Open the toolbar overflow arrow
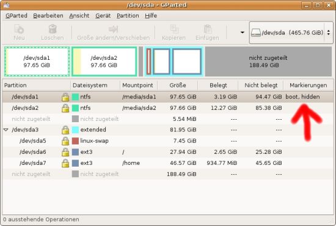Viewport: 336px width, 226px height. tap(243, 32)
